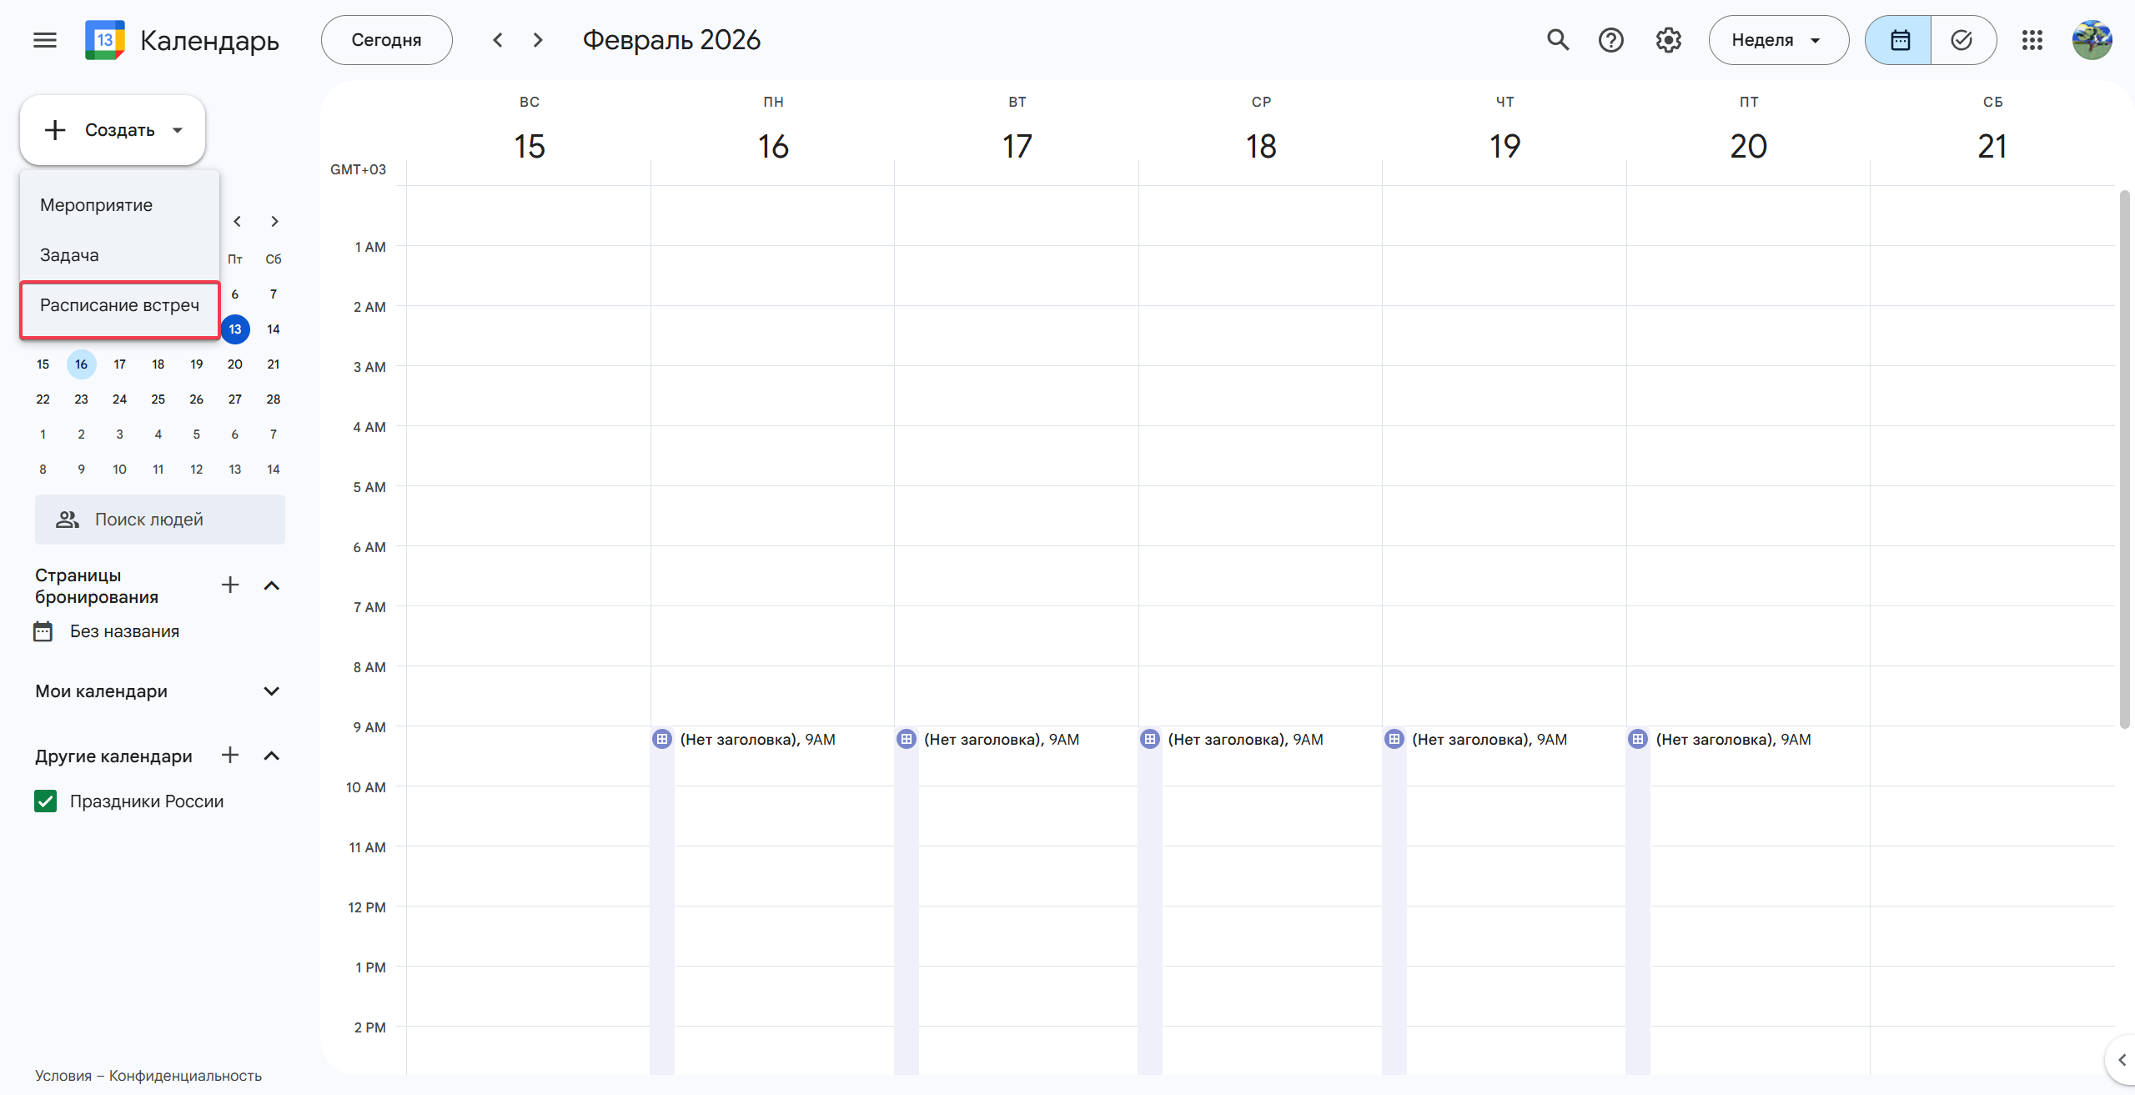Choose Расписание встреч menu option
The width and height of the screenshot is (2135, 1095).
tap(119, 305)
